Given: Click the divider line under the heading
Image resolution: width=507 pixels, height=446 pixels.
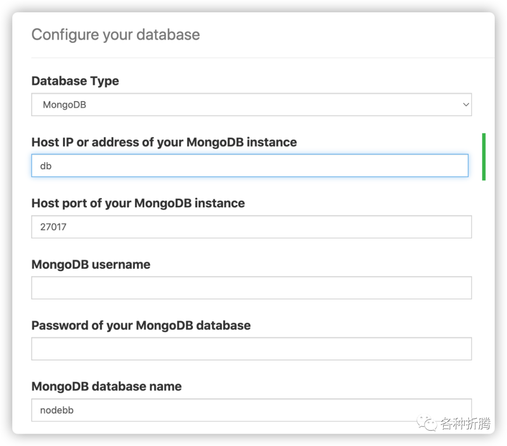Looking at the screenshot, I should click(262, 58).
